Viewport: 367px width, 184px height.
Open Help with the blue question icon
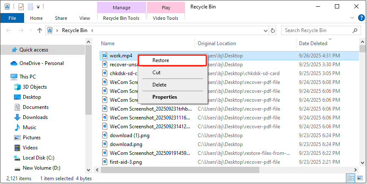click(x=361, y=18)
